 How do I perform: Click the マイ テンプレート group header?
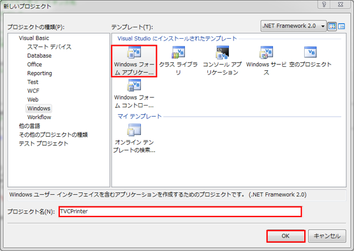140,116
